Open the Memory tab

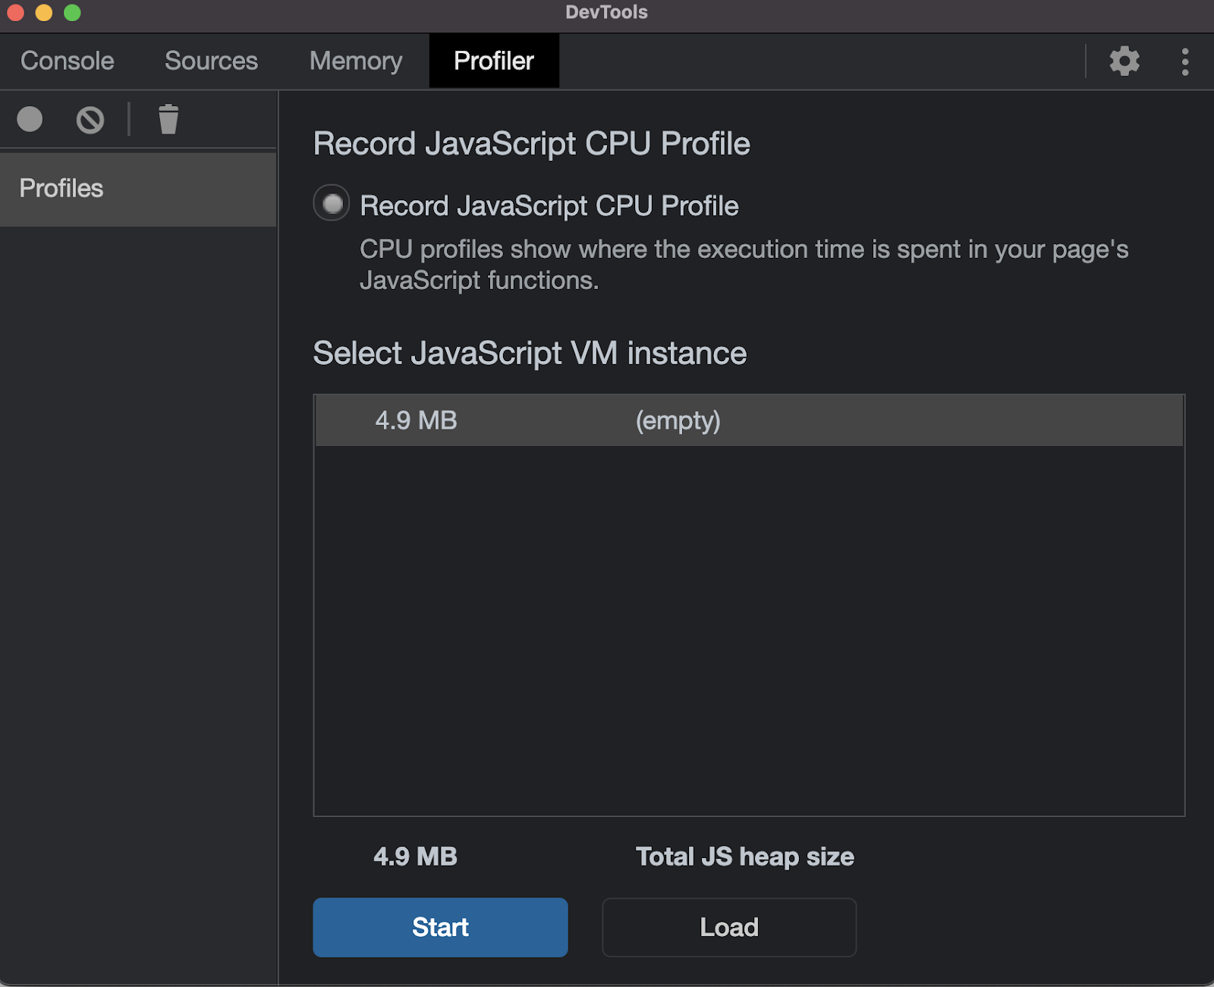[x=356, y=61]
